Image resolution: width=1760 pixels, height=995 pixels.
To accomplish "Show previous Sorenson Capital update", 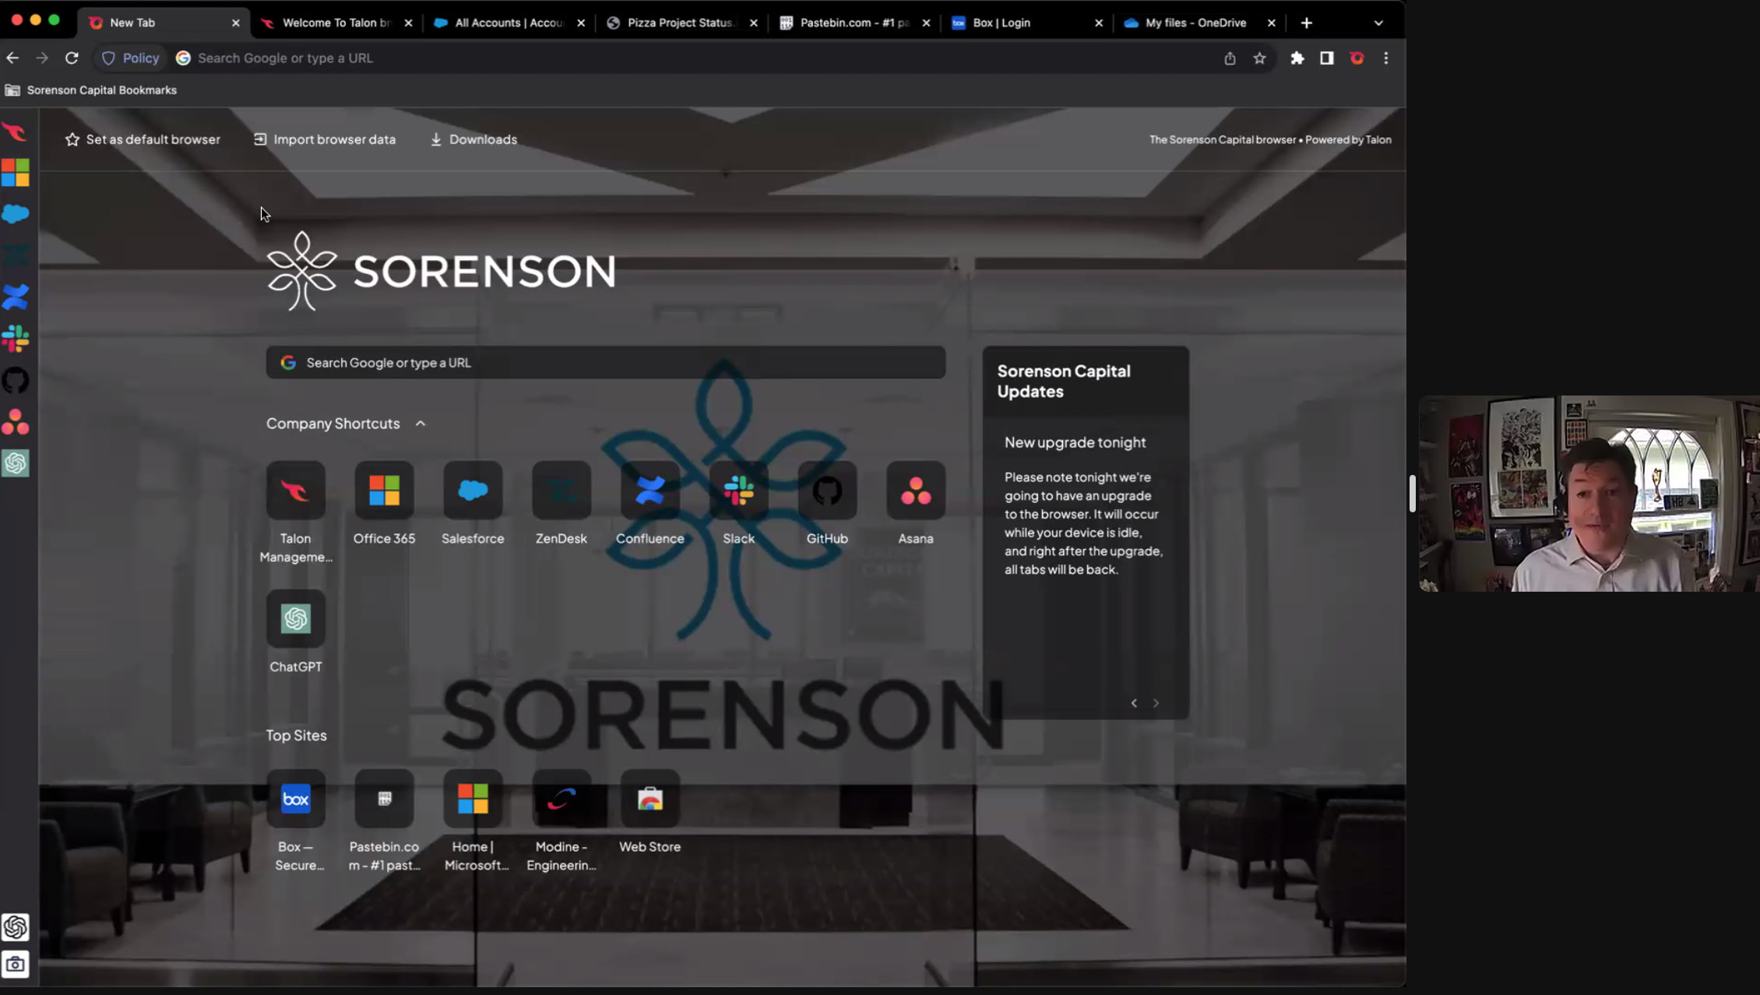I will [1134, 703].
